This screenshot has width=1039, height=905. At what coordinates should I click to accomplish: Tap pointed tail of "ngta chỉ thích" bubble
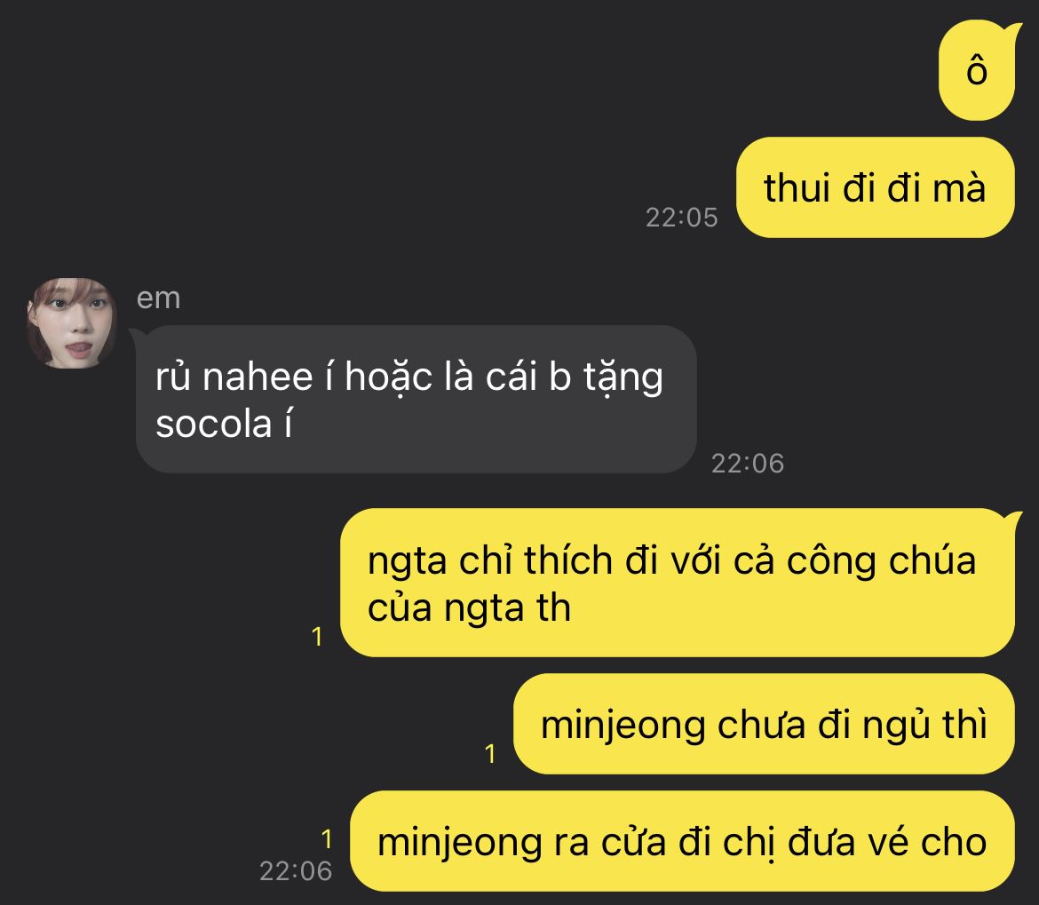tap(1013, 518)
